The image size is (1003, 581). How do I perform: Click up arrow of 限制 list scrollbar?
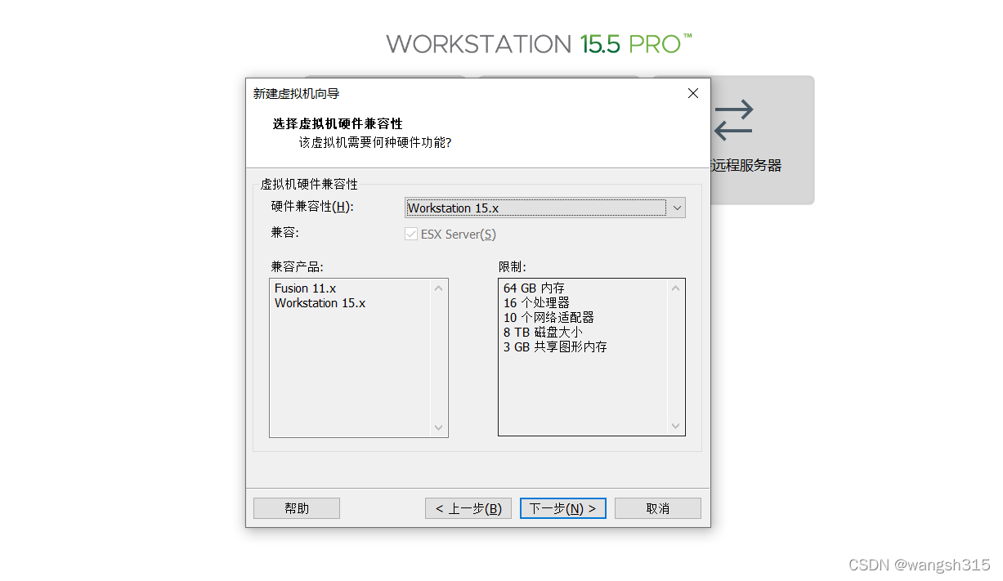pyautogui.click(x=676, y=288)
